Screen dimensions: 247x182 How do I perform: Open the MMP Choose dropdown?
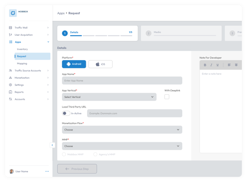pyautogui.click(x=122, y=146)
